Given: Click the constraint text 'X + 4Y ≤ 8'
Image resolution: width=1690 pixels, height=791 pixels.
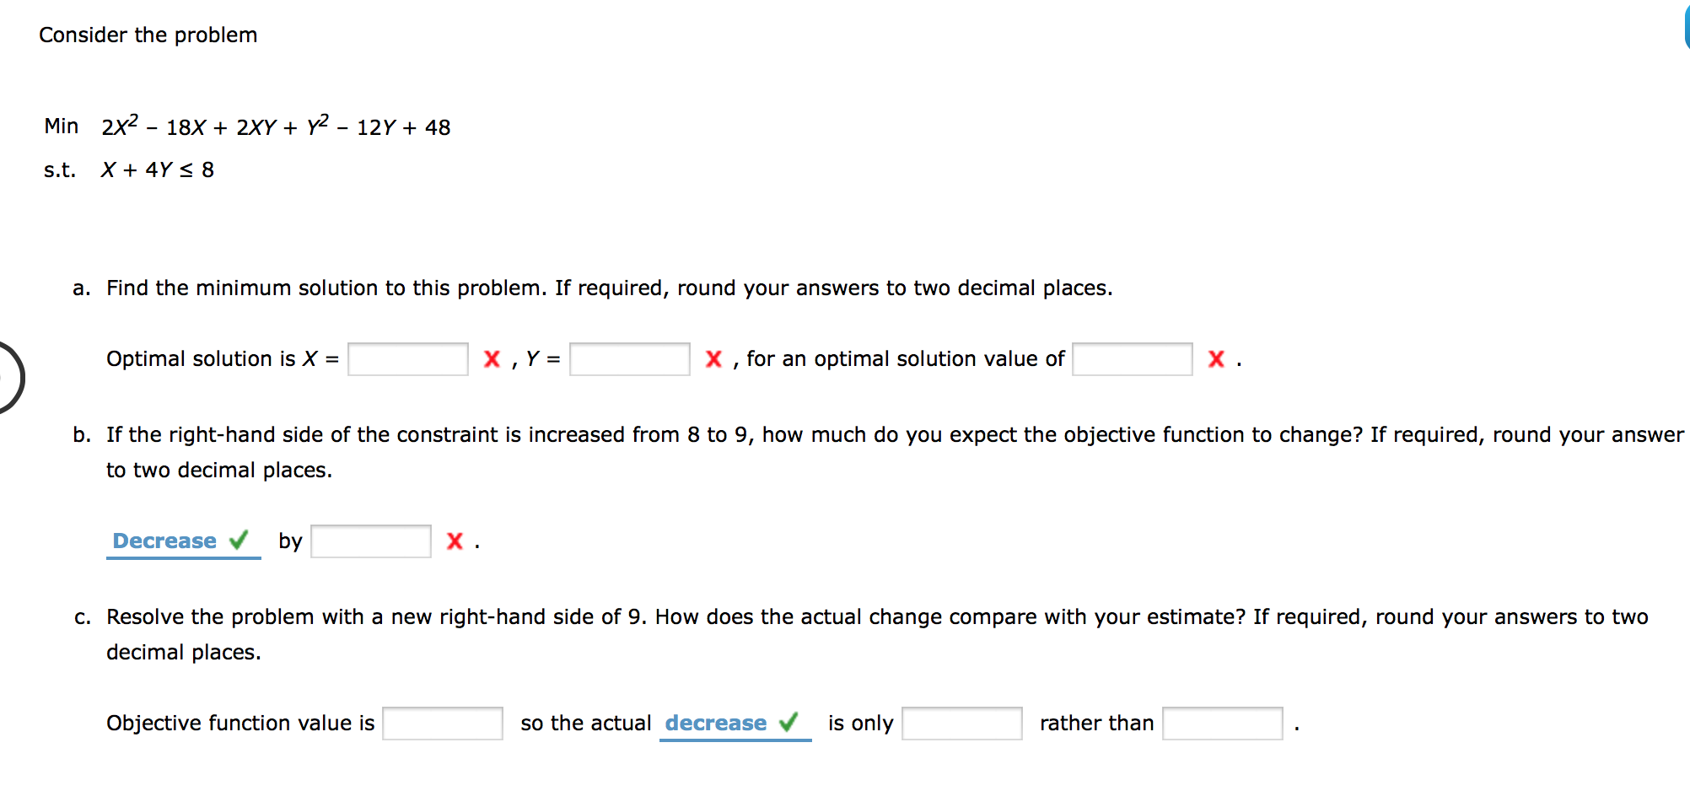Looking at the screenshot, I should tap(158, 170).
